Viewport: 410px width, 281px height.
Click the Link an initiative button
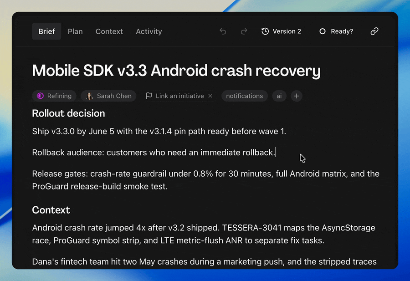pyautogui.click(x=179, y=96)
